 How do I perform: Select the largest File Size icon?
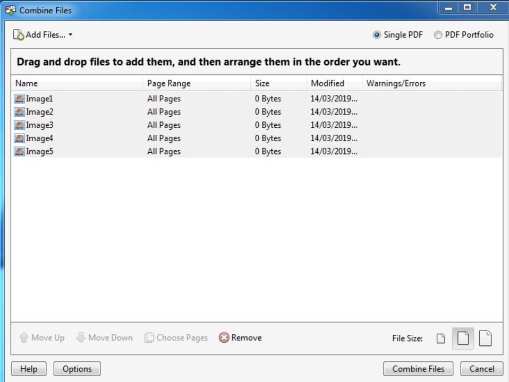485,338
